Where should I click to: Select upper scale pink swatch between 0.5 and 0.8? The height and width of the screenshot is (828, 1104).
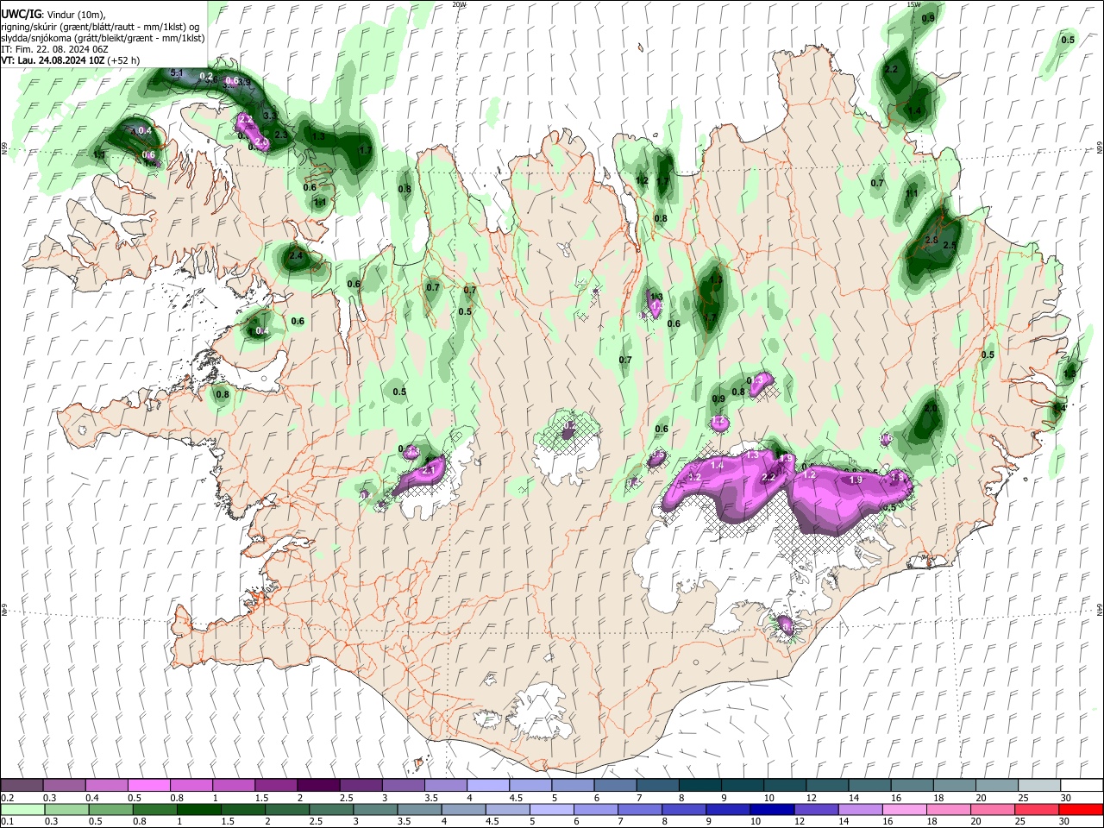pyautogui.click(x=148, y=786)
